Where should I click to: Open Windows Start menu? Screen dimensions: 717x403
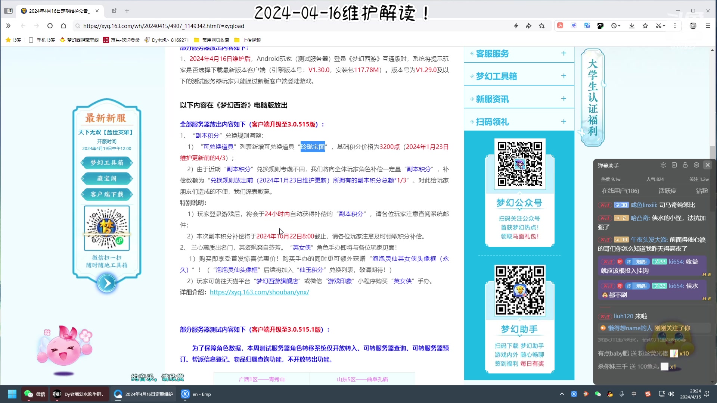coord(12,394)
